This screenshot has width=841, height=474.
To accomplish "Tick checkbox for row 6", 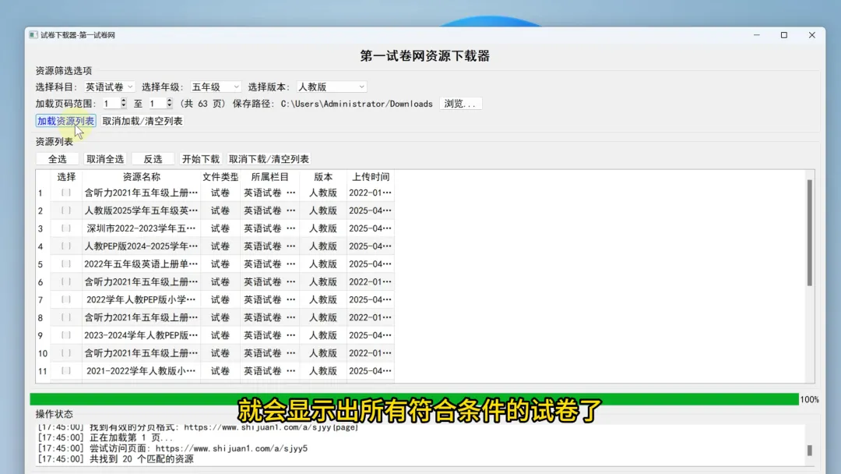I will (66, 281).
